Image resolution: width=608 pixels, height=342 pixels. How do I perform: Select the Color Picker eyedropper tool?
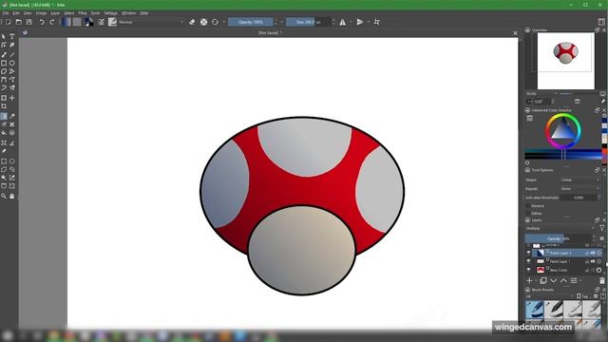click(12, 116)
